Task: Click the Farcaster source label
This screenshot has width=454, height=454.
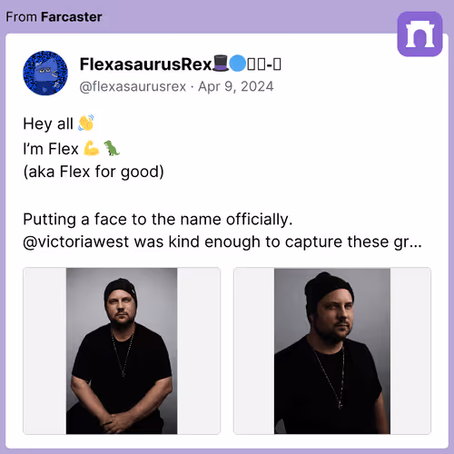Action: coord(72,17)
